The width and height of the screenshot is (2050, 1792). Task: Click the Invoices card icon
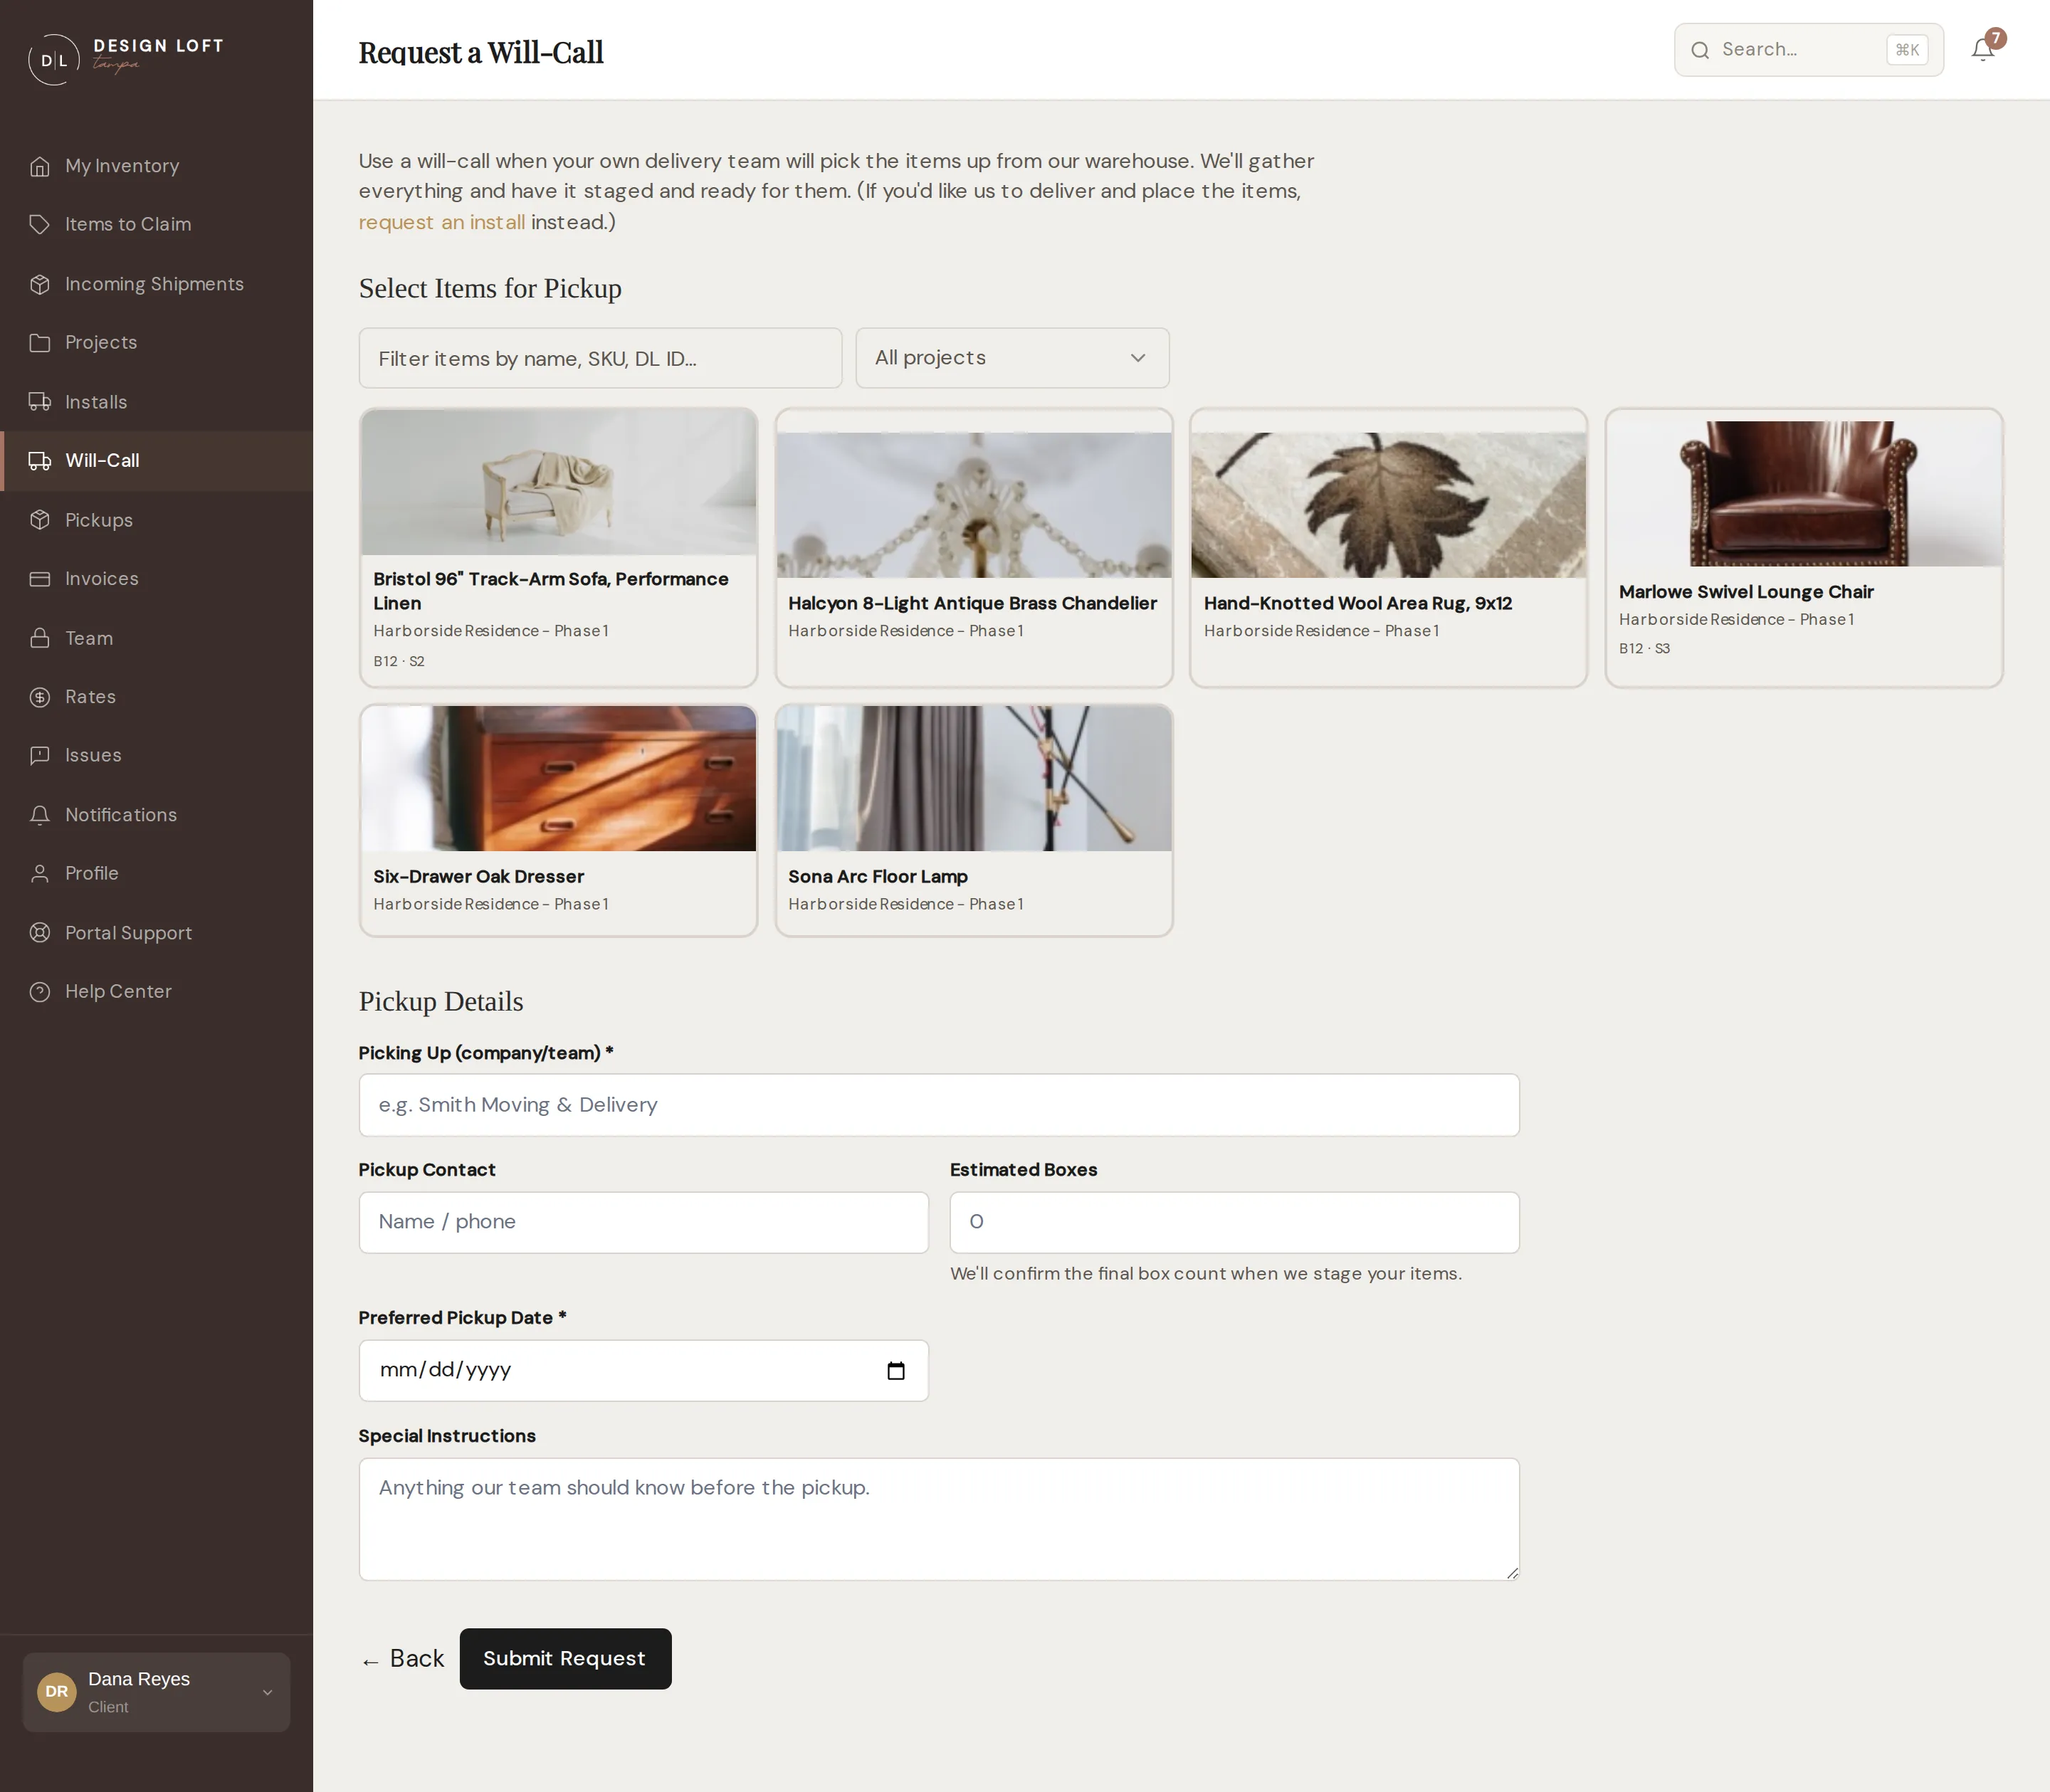[x=40, y=579]
